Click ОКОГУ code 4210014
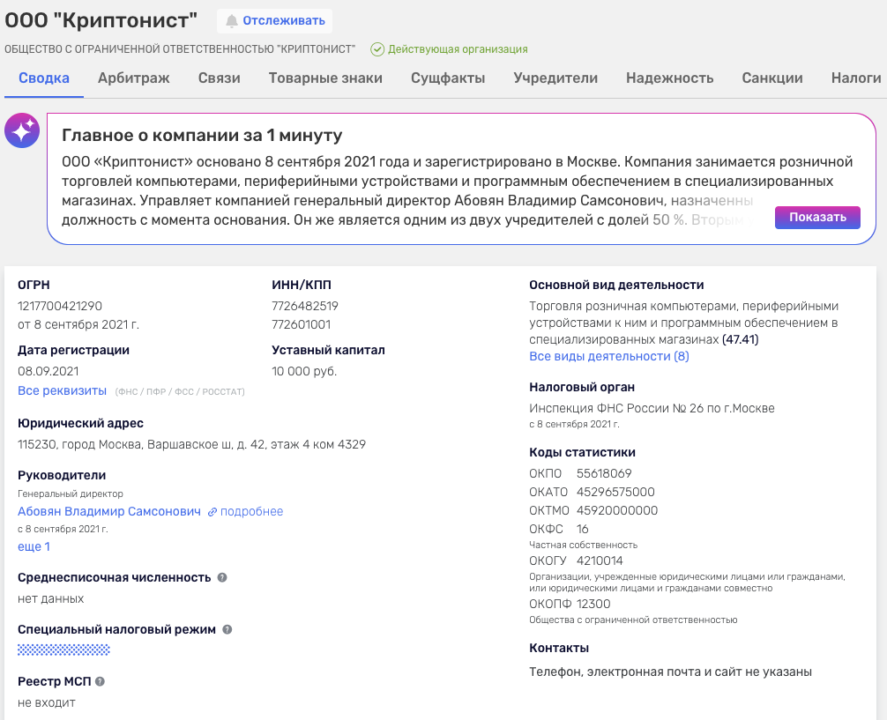Screen dimensions: 887x720 pos(600,561)
